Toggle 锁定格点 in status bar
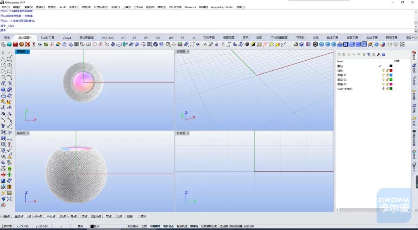Viewport: 418px width, 230px height. [x=133, y=226]
